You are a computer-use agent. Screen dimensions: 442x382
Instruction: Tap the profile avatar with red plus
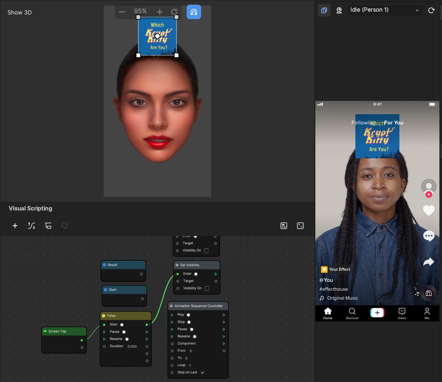tap(428, 188)
